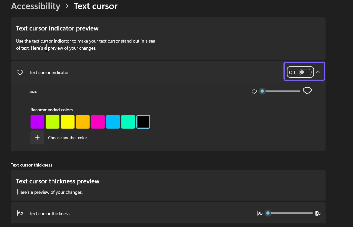Select the blue recommended color

click(113, 122)
